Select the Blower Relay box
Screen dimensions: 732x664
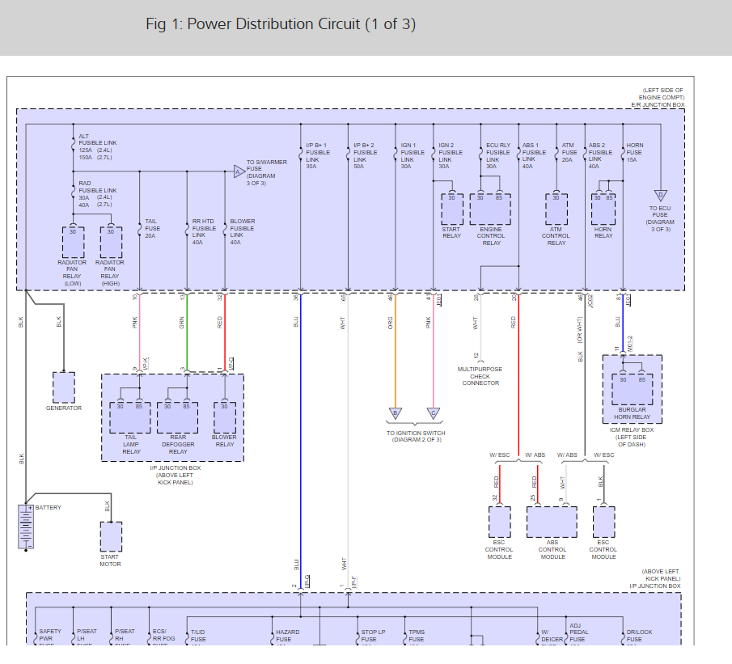[x=224, y=417]
